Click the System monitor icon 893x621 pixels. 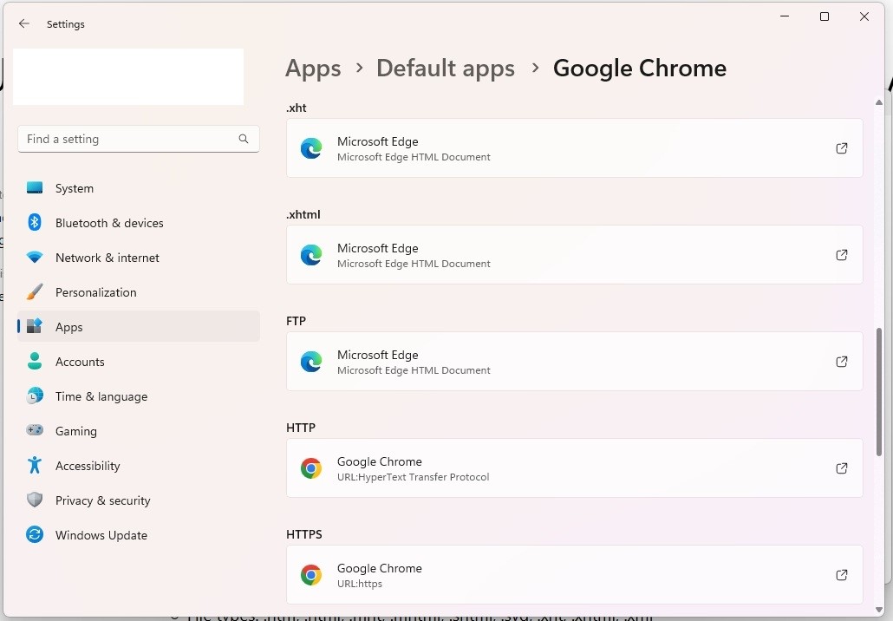pyautogui.click(x=35, y=188)
